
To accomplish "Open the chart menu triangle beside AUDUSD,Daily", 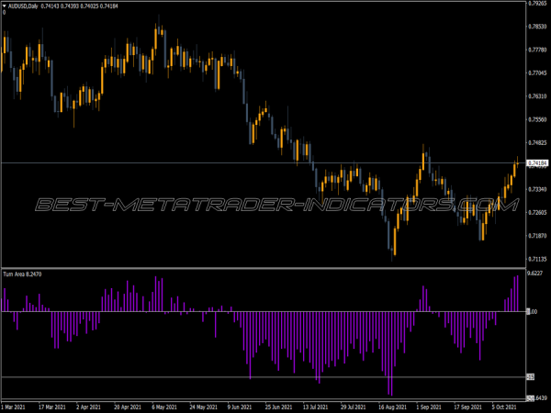I will pos(5,6).
